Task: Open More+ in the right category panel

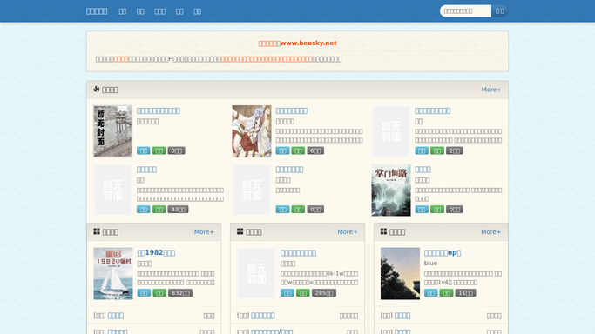Action: pos(490,231)
